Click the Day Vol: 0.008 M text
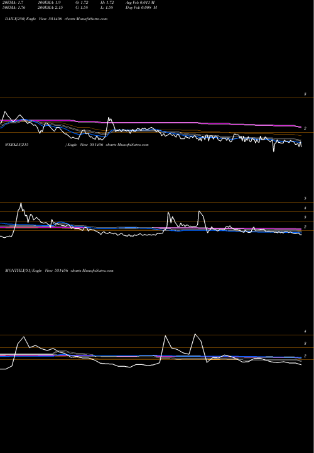Image resolution: width=314 pixels, height=453 pixels. point(141,8)
